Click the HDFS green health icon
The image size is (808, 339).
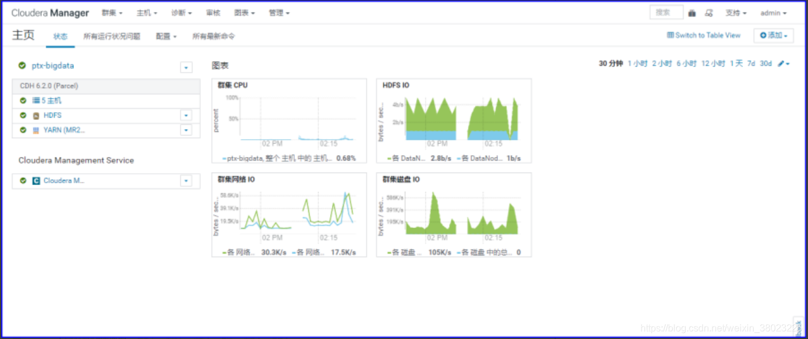(x=23, y=115)
